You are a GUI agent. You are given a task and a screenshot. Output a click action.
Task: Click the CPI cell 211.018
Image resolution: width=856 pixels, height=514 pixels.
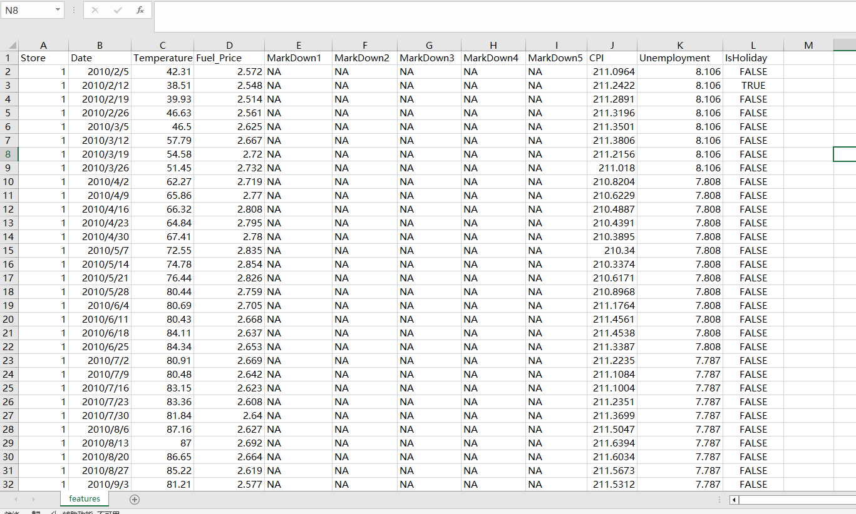click(x=612, y=168)
